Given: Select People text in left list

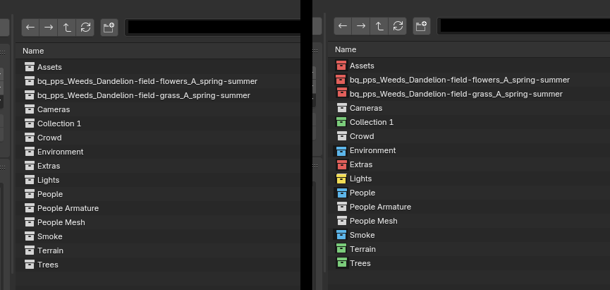Looking at the screenshot, I should (x=50, y=194).
